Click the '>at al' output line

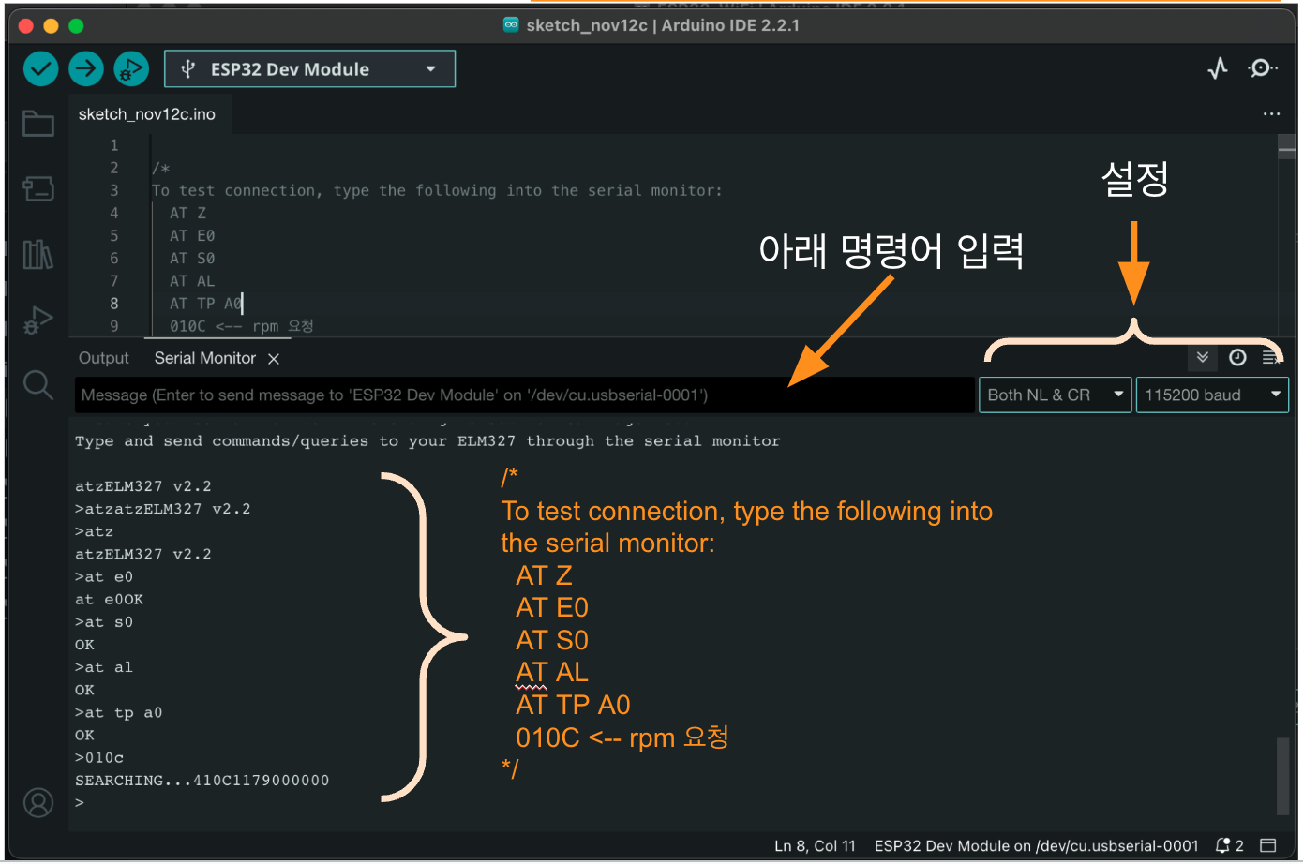click(104, 667)
